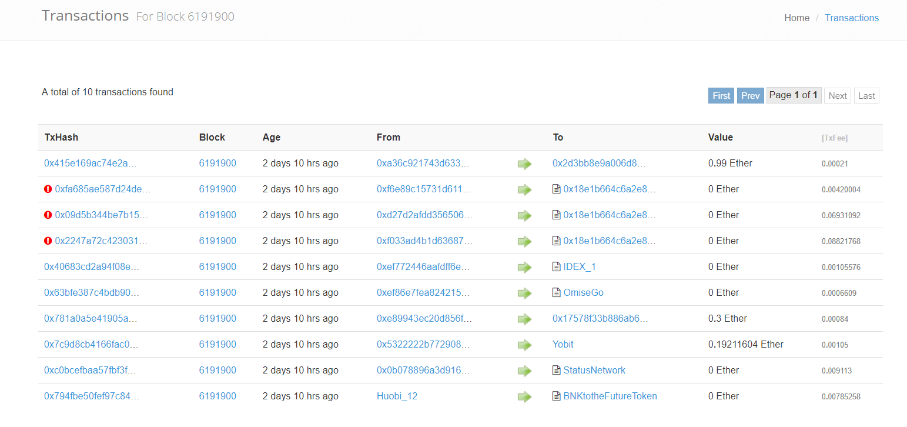The height and width of the screenshot is (427, 907).
Task: Click the green arrow in the 0x415e169ac74e2a row
Action: pyautogui.click(x=524, y=164)
